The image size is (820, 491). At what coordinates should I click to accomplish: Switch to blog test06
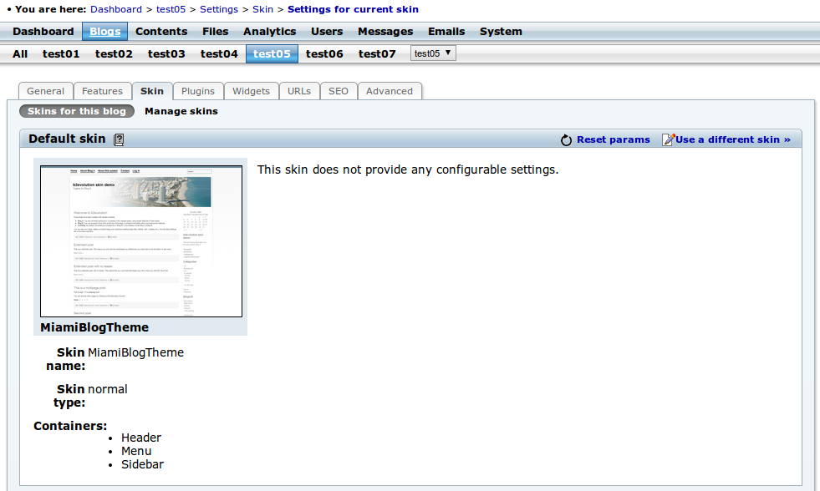(x=324, y=53)
